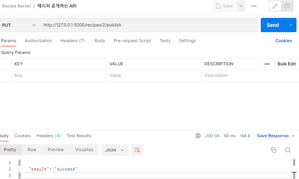Click the Cookies link

point(284,41)
